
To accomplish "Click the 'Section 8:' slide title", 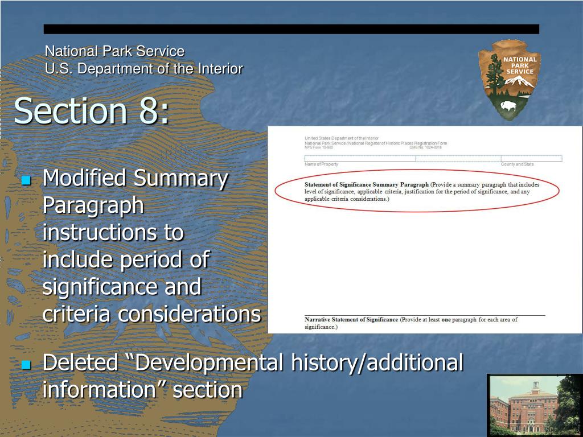I will [91, 111].
